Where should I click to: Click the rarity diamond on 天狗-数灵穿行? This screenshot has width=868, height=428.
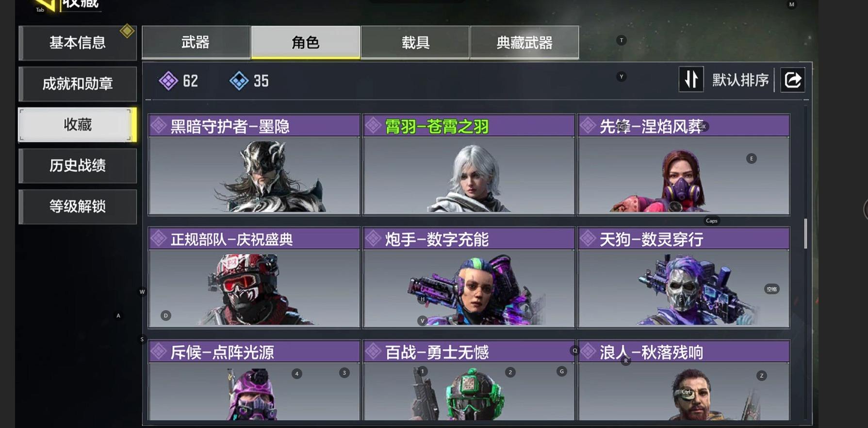click(x=588, y=238)
